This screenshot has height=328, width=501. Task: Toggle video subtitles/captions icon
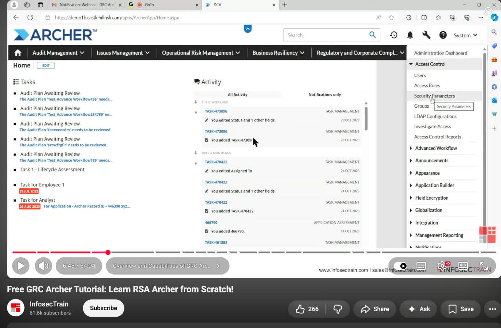(x=421, y=266)
